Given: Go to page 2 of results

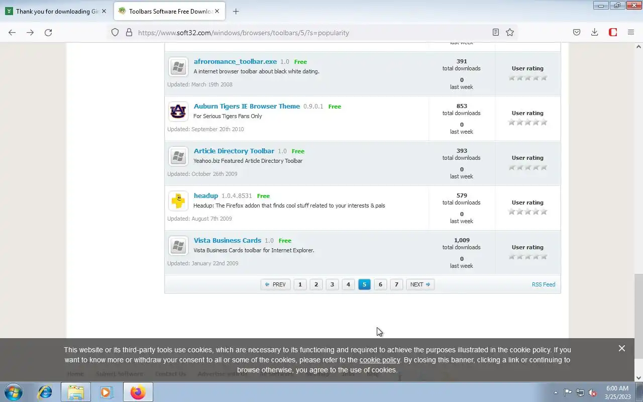Looking at the screenshot, I should click(316, 284).
